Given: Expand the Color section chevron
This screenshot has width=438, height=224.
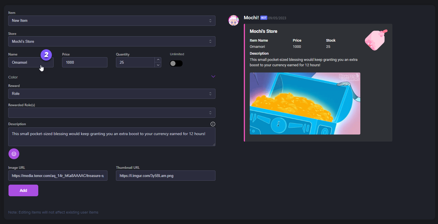Looking at the screenshot, I should (213, 77).
